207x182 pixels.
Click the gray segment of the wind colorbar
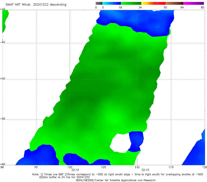99,3
